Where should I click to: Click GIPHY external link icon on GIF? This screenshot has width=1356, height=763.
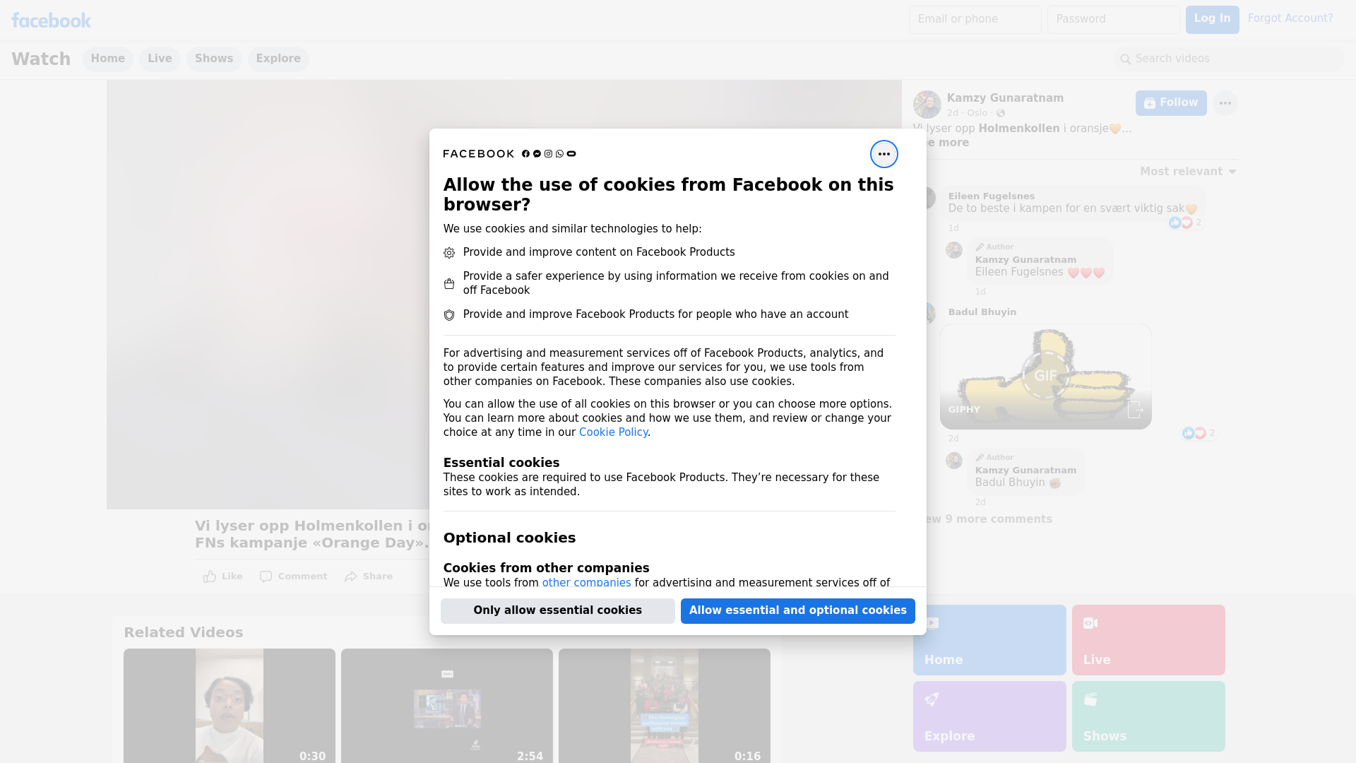(x=1134, y=410)
